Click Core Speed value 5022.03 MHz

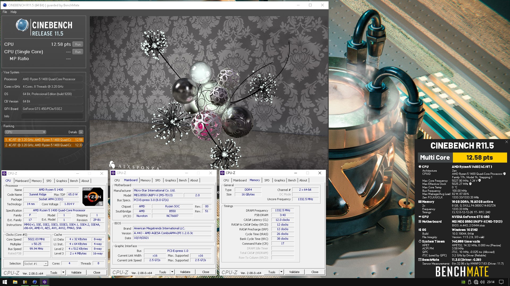pyautogui.click(x=36, y=239)
